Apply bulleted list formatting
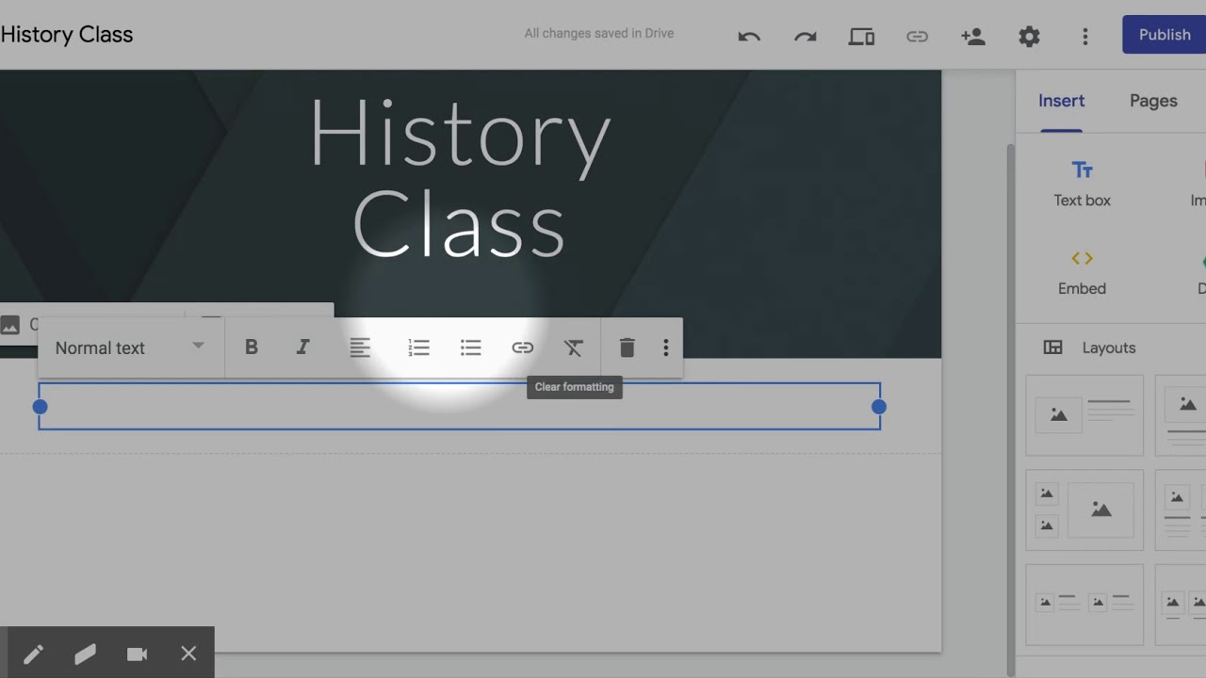Viewport: 1206px width, 678px height. 471,348
